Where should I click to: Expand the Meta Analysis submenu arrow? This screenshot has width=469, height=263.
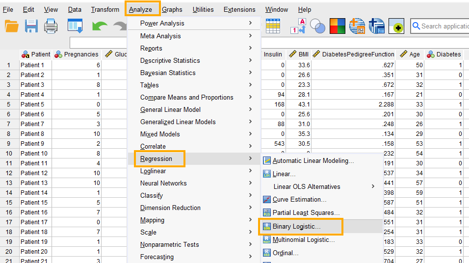pyautogui.click(x=250, y=36)
